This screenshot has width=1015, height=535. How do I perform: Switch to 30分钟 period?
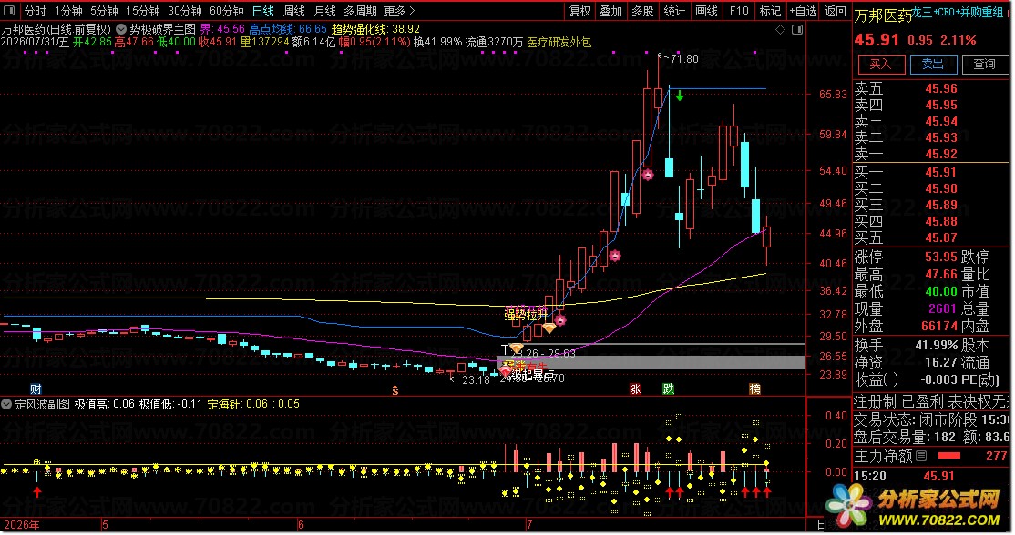[184, 11]
